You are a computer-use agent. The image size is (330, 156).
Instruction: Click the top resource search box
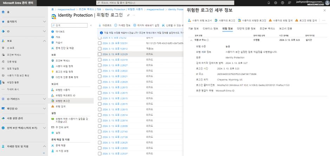click(x=165, y=3)
